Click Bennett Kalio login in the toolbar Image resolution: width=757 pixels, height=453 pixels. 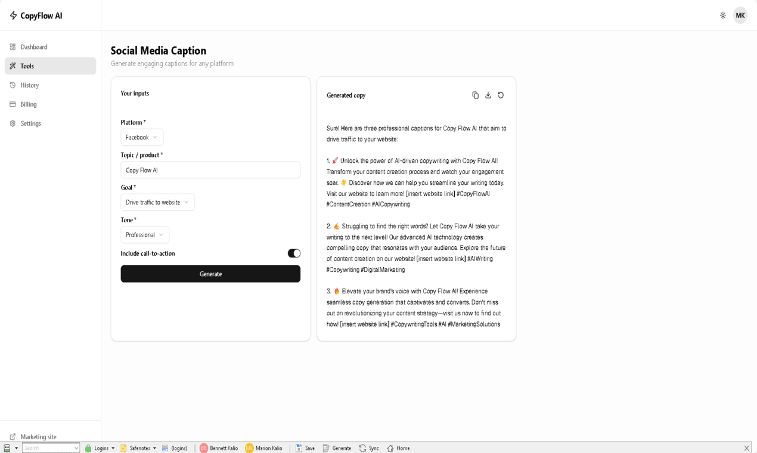click(219, 448)
